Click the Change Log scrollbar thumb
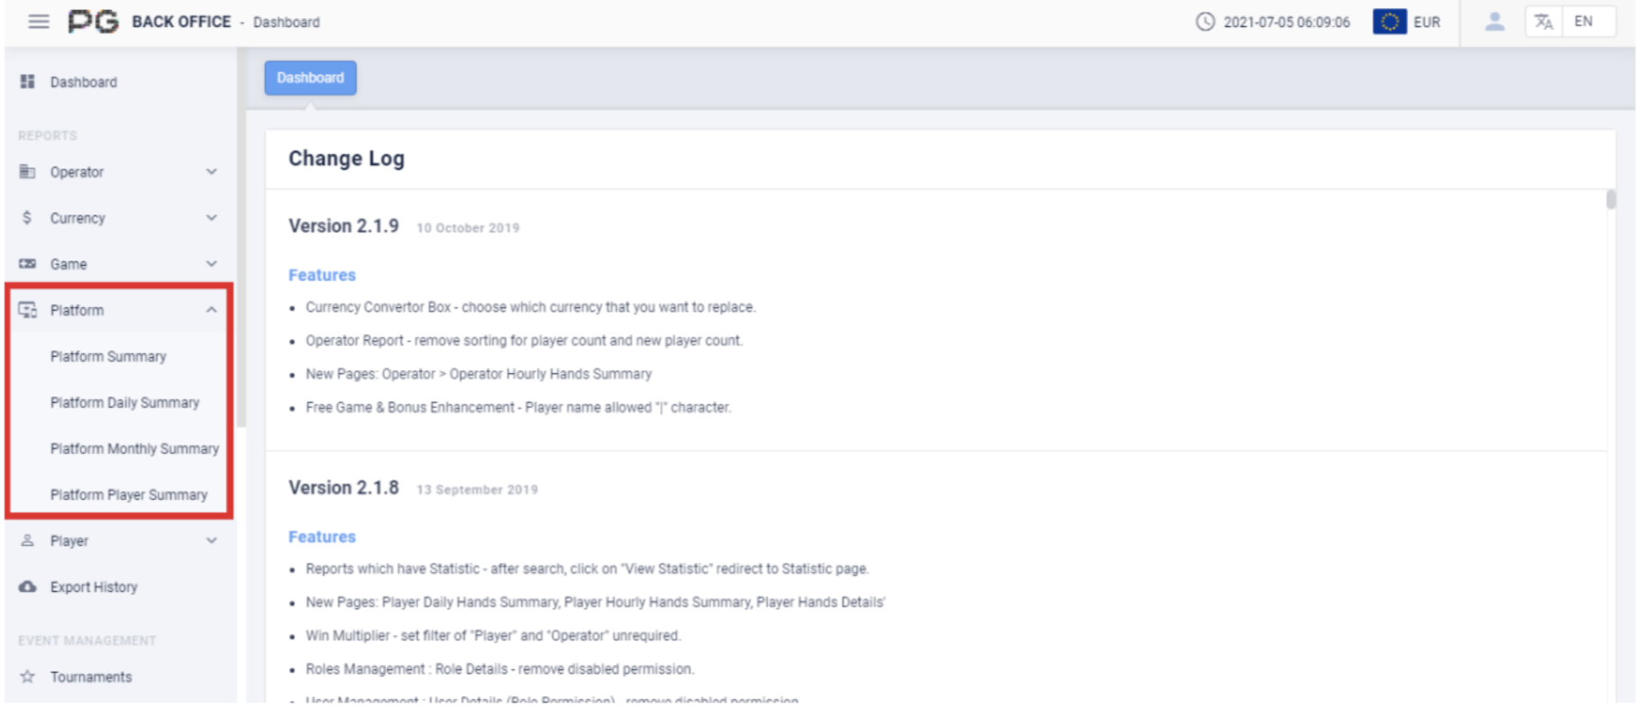The width and height of the screenshot is (1637, 708). [1610, 199]
